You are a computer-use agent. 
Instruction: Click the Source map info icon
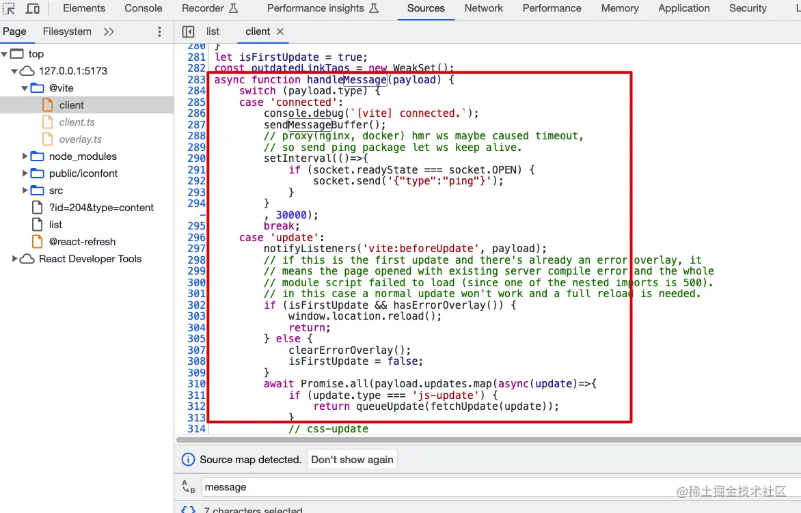click(x=188, y=460)
